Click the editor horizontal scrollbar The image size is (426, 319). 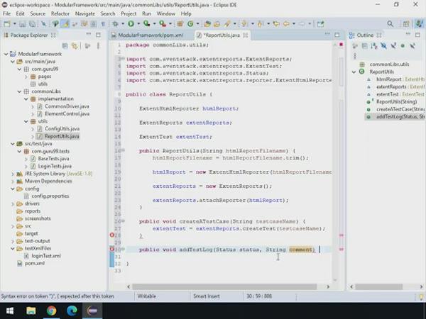224,286
